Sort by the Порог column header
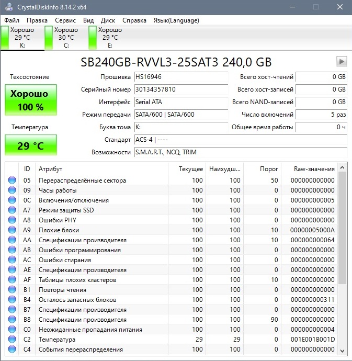 [x=269, y=169]
